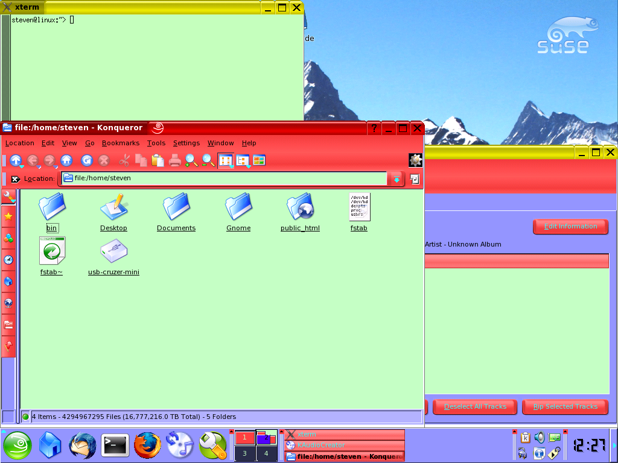Open the Up button's dropdown arrow

(x=22, y=166)
